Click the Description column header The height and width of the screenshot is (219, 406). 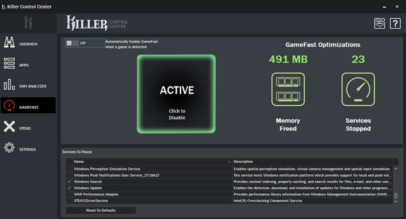click(313, 161)
